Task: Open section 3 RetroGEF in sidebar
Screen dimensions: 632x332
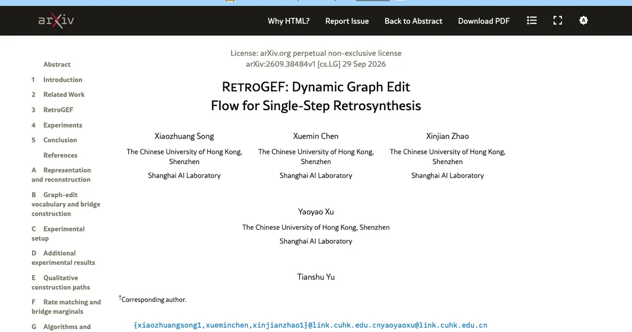Action: point(52,110)
